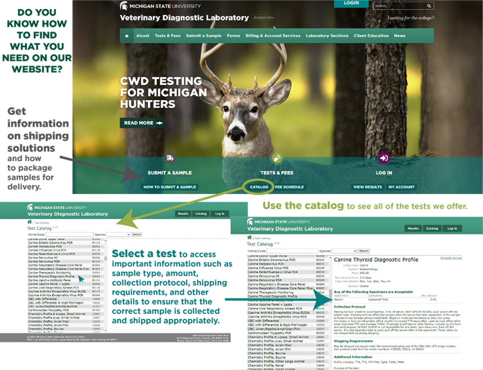This screenshot has height=370, width=483.
Task: Select 'Canine Enteric Coronavirus PCR' in the details page list
Action: [x=271, y=260]
